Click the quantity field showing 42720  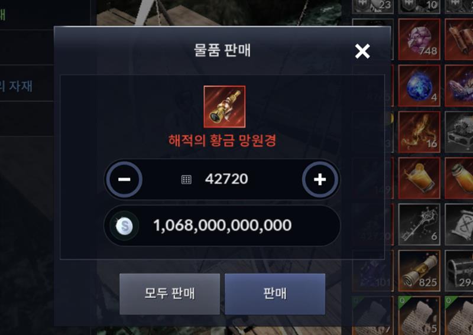222,180
